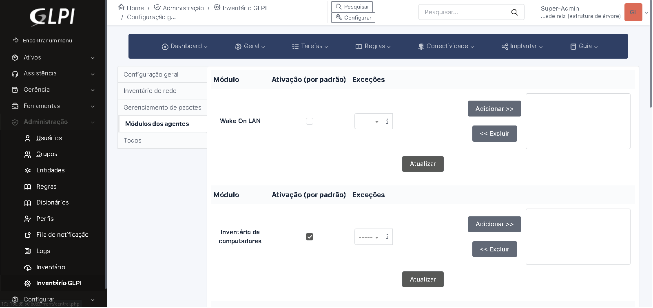
Task: Switch to Configuração geral tab
Action: click(x=162, y=75)
